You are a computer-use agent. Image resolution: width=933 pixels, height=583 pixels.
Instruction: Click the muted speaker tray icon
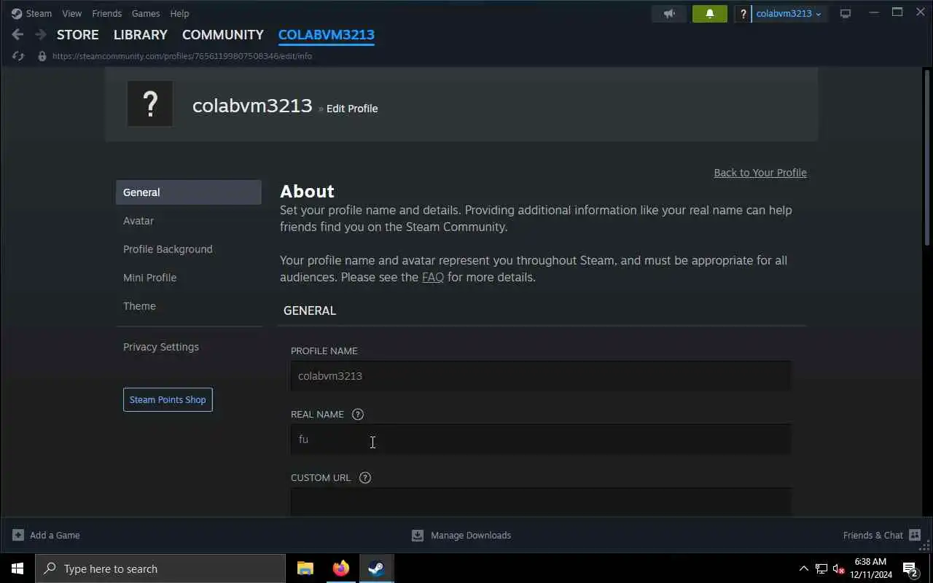point(838,568)
